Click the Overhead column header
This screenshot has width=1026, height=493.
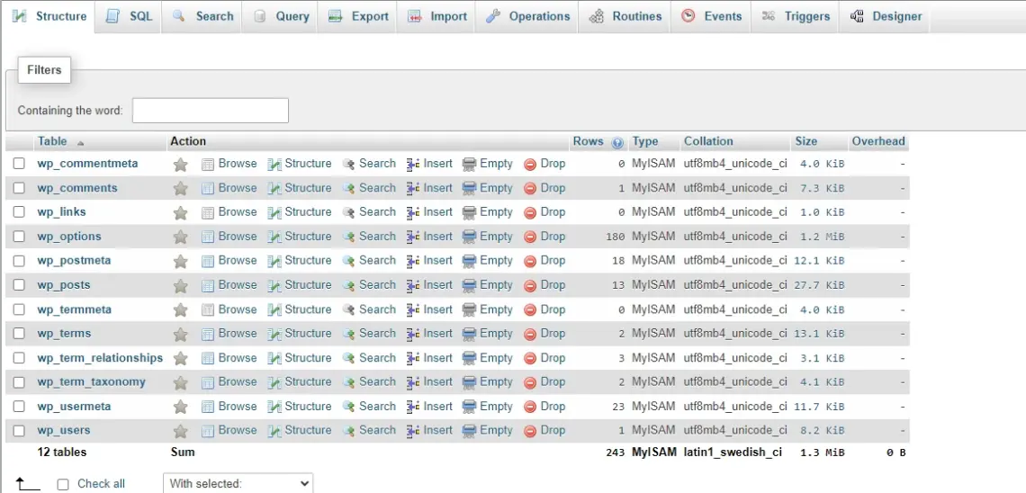[878, 141]
